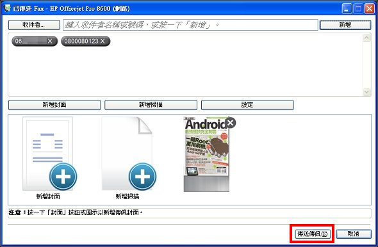Focus the recipient name or number field
Viewport: 378px width, 247px height.
190,25
